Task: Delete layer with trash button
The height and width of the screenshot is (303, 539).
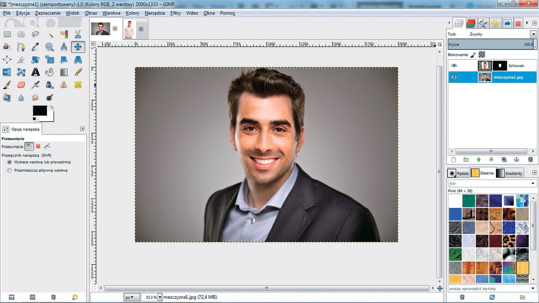Action: [x=530, y=159]
